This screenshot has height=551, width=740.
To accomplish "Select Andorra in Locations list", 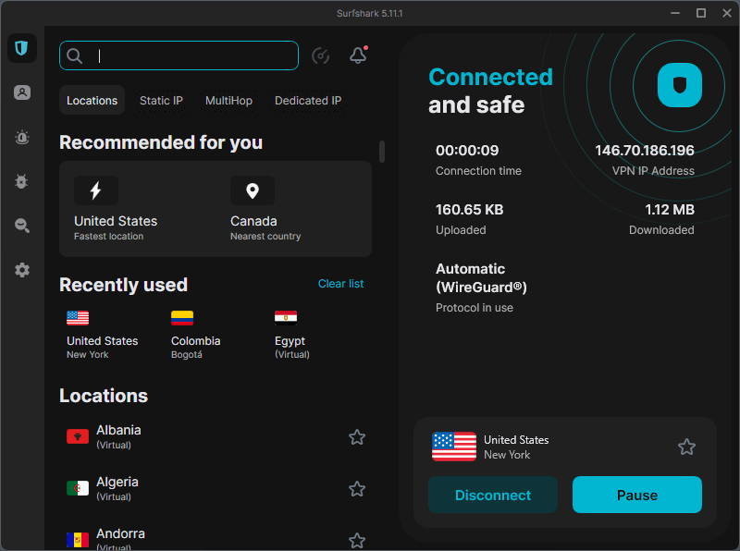I will pyautogui.click(x=216, y=540).
